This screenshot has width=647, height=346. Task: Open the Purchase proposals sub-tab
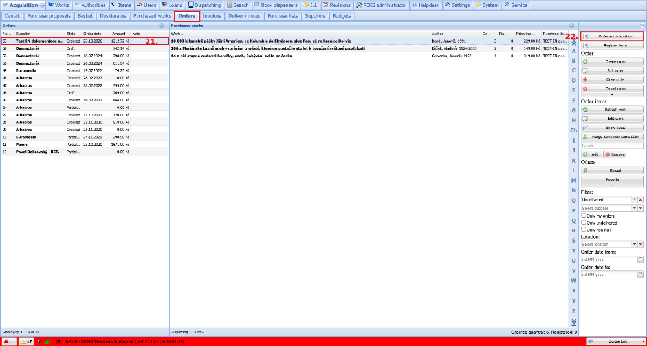point(49,16)
